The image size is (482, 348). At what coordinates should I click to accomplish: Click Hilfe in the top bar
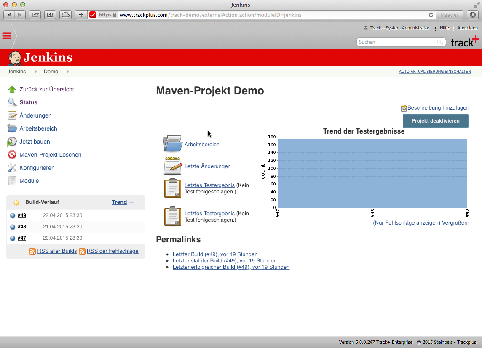[x=444, y=28]
